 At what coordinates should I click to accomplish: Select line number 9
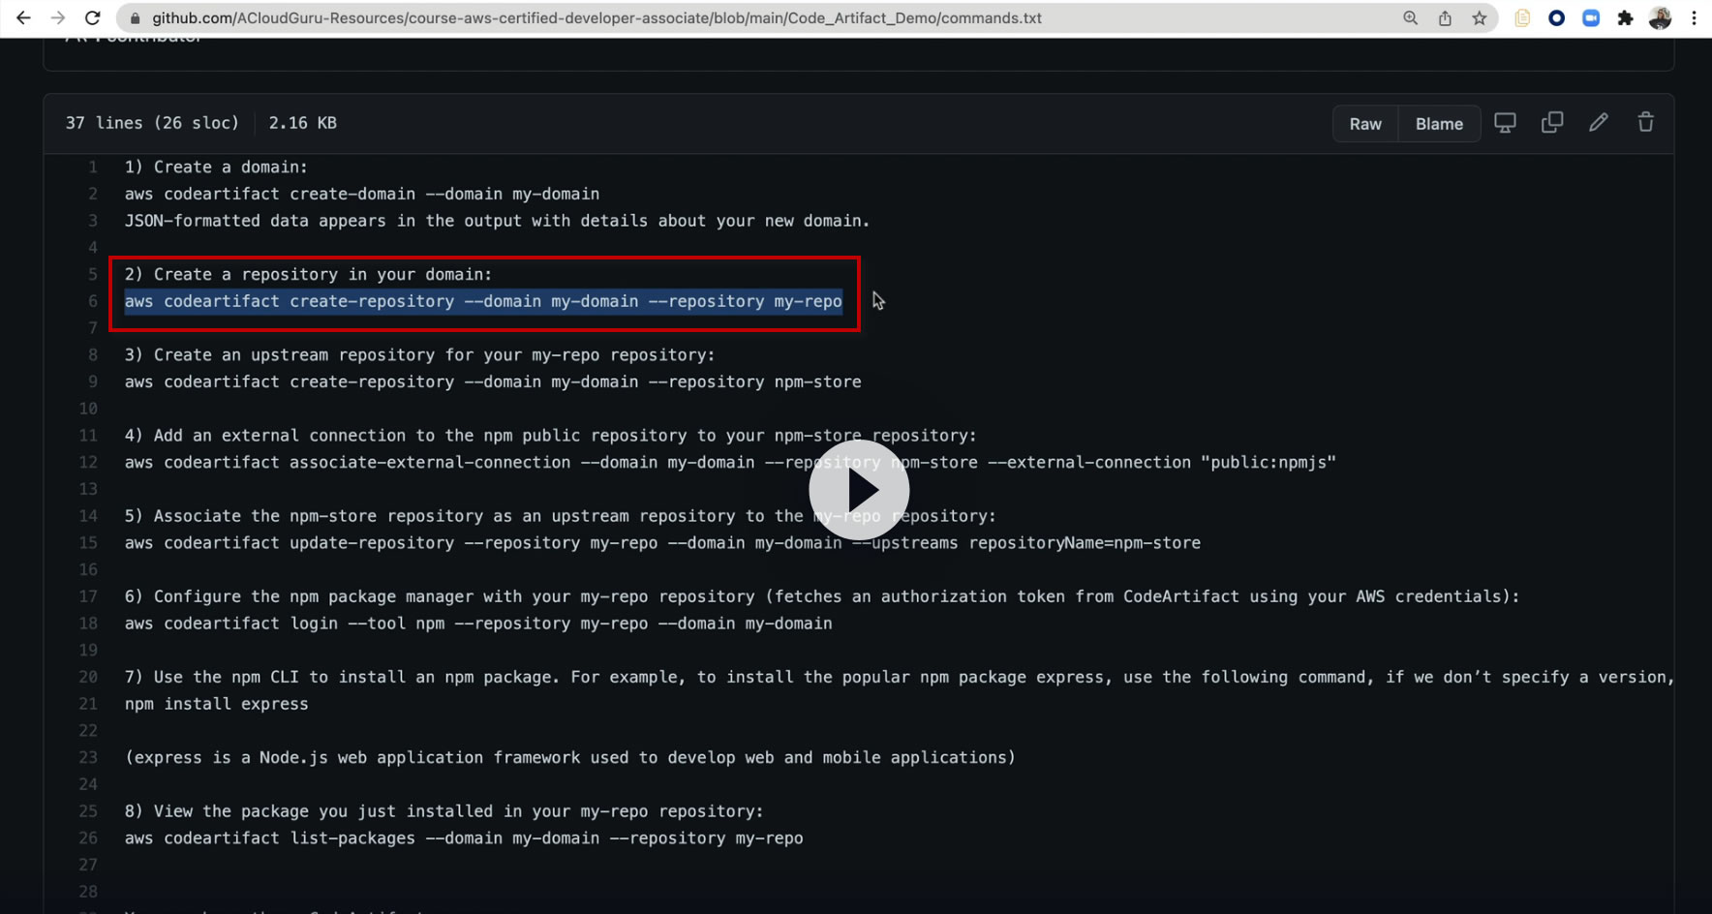[93, 381]
